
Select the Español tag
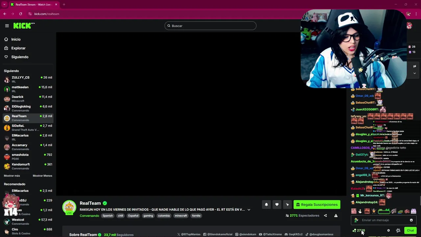pos(133,216)
